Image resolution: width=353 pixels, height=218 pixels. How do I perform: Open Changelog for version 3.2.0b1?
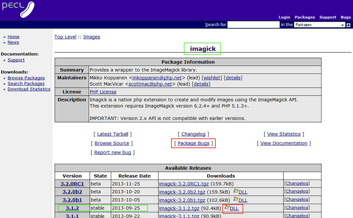(x=297, y=199)
